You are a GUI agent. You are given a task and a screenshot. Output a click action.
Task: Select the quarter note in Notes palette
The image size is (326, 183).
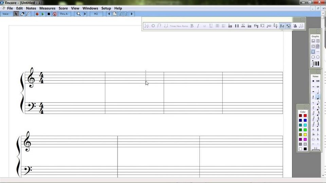click(318, 97)
